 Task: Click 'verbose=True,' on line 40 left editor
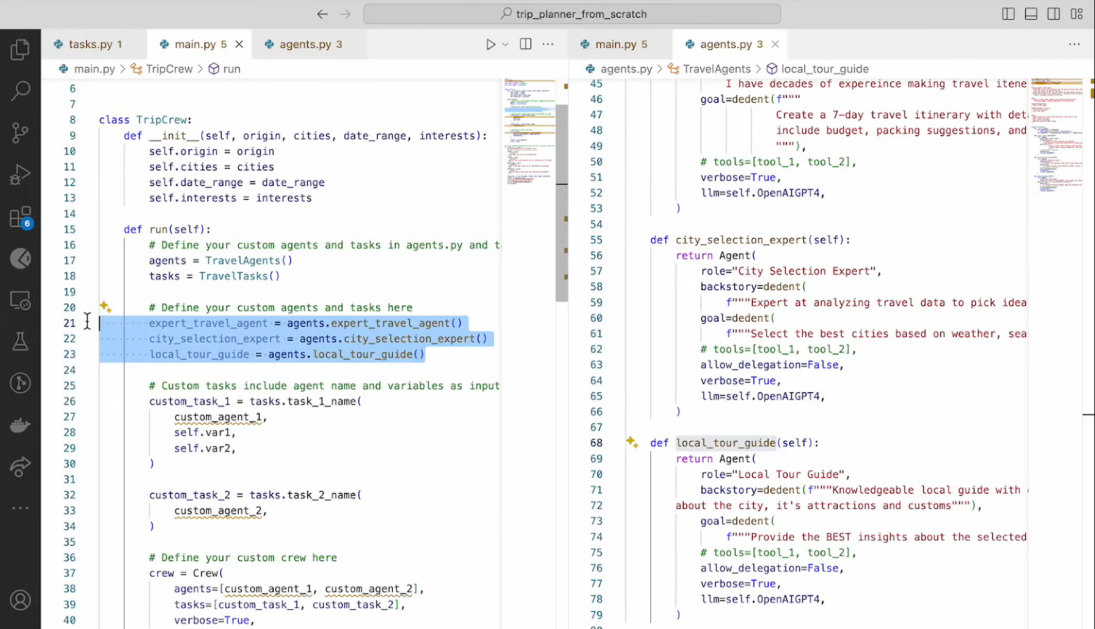pyautogui.click(x=214, y=620)
